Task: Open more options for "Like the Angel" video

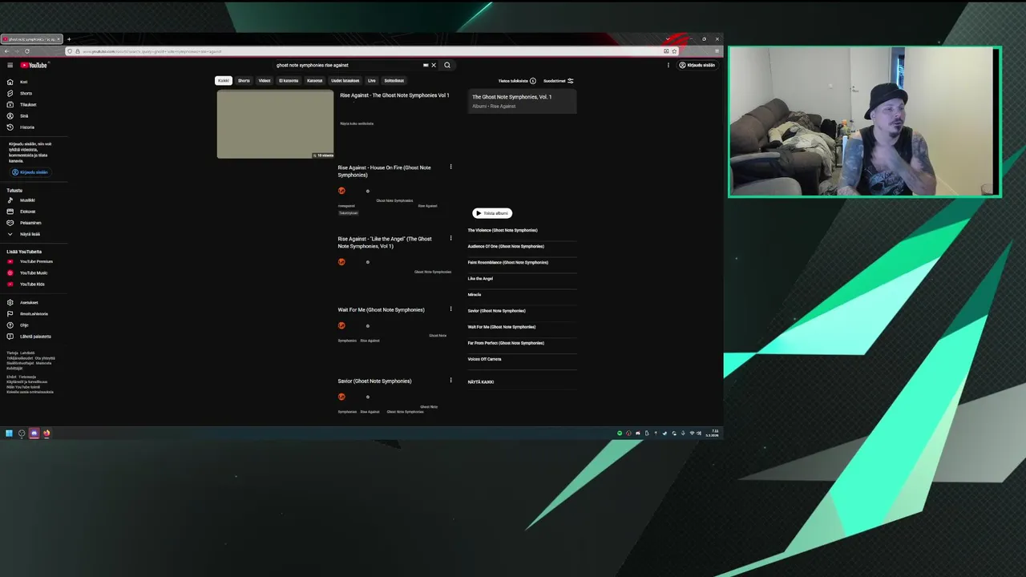Action: 450,238
